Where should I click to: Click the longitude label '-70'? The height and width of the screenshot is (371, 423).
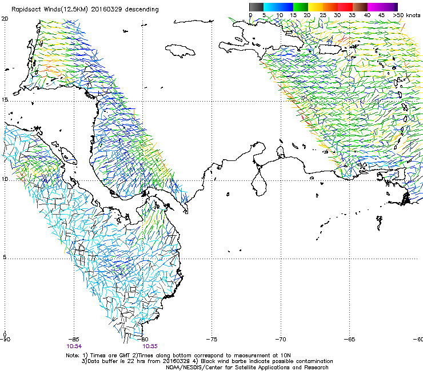(x=281, y=339)
